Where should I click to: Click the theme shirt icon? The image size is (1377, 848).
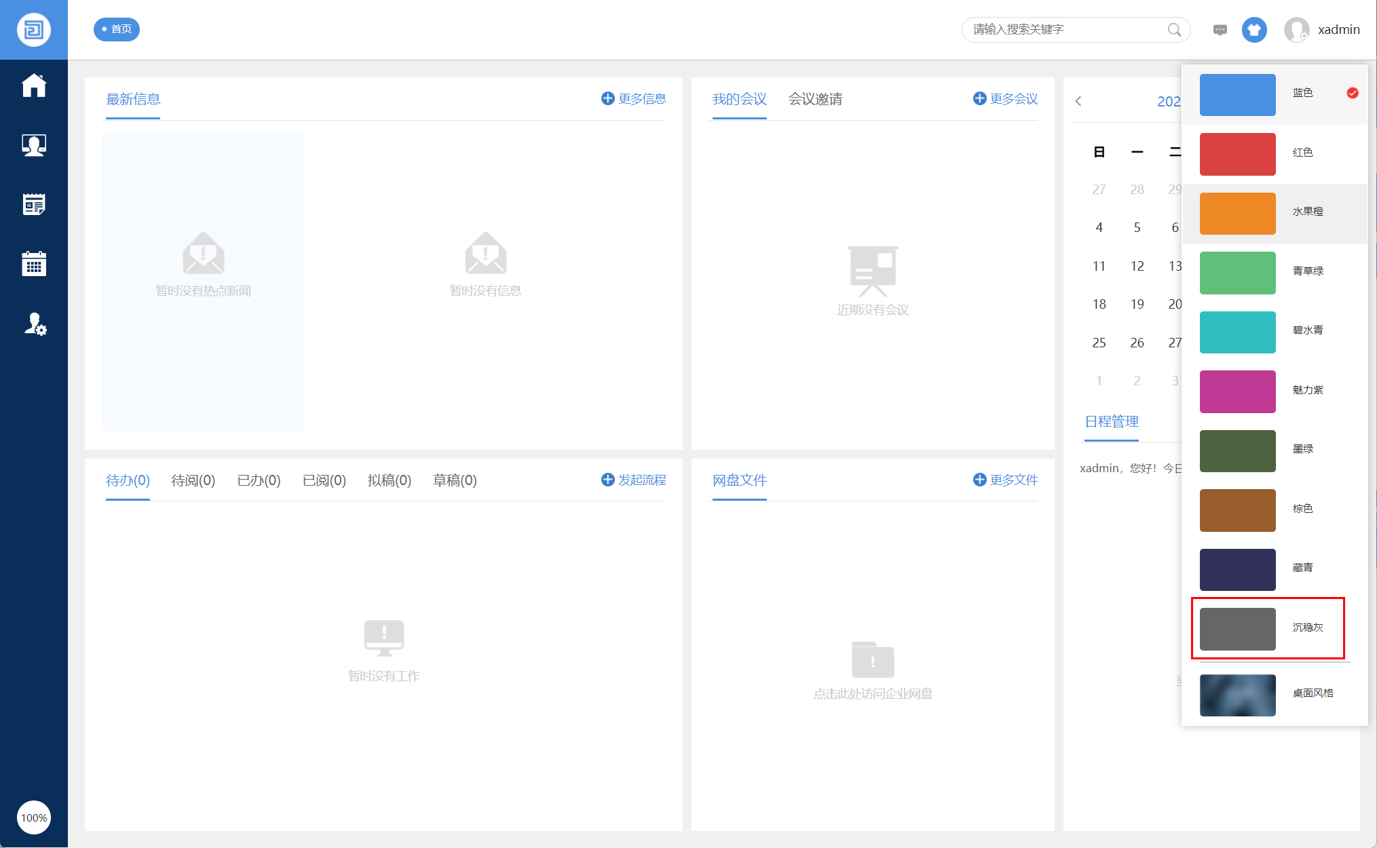[x=1253, y=30]
